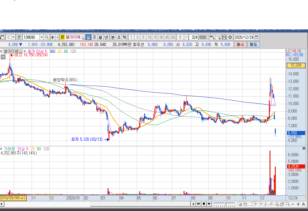This screenshot has width=308, height=211.
Task: Select the 3 interval button
Action: tap(137, 37)
